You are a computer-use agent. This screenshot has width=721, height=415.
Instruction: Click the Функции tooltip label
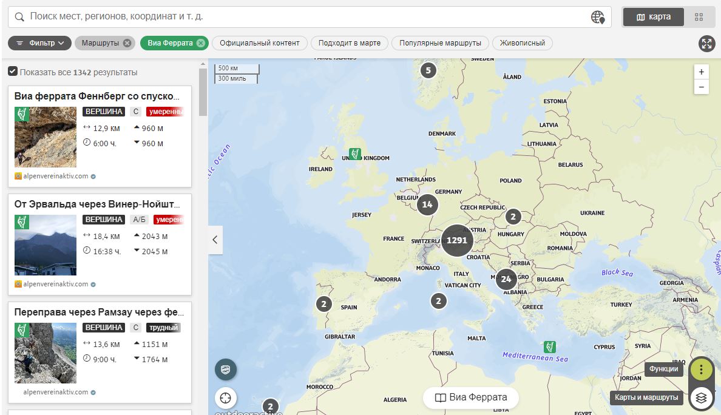pyautogui.click(x=663, y=368)
